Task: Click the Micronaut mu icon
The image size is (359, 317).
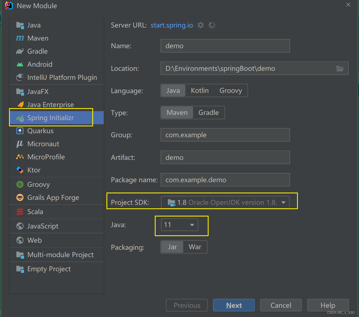Action: coord(20,144)
